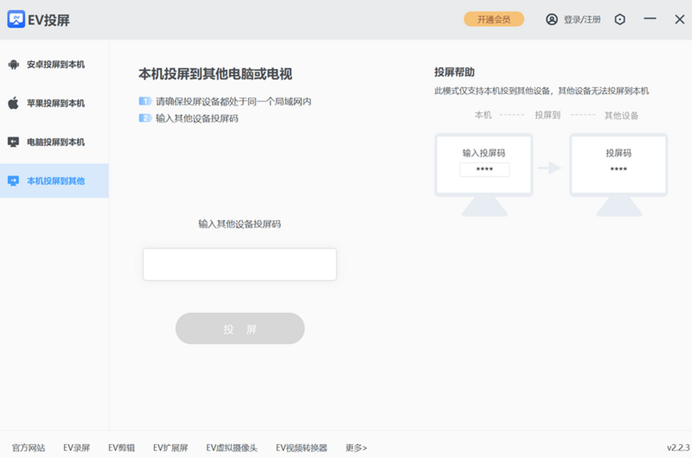Expand the 更多> footer menu

(356, 448)
